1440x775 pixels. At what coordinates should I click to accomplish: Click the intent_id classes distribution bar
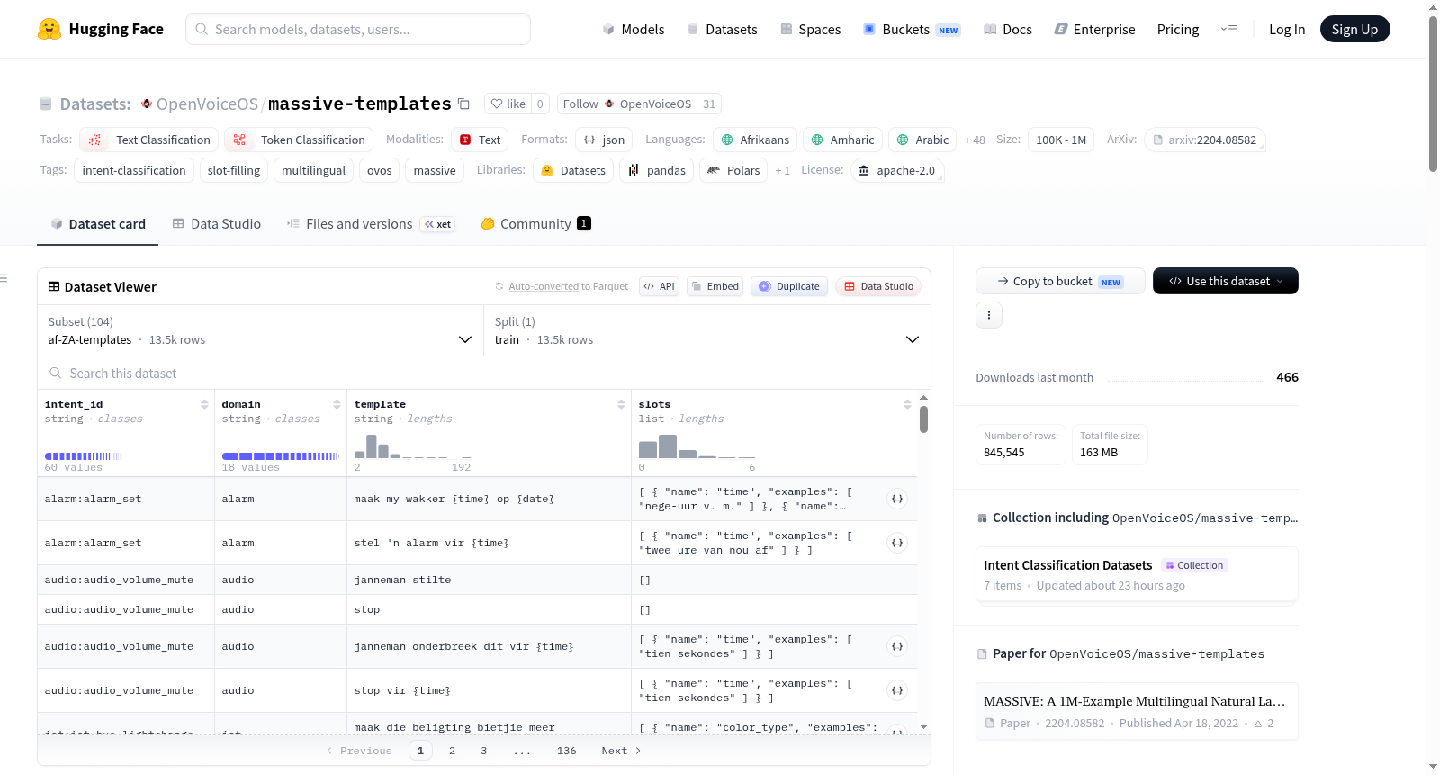point(82,456)
